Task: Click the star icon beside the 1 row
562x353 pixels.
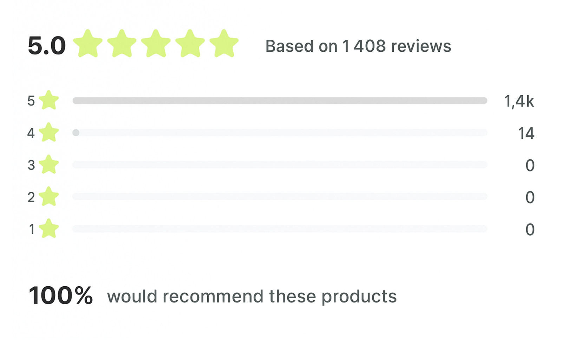Action: pos(49,229)
